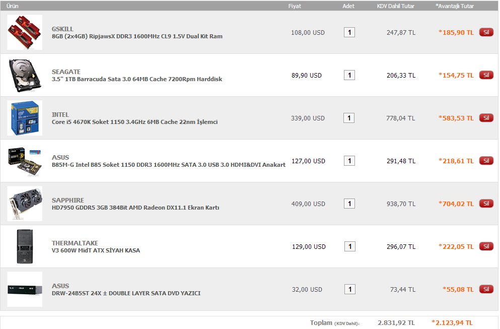Open the Core i5 4670K product link
This screenshot has width=500, height=329.
pyautogui.click(x=134, y=122)
